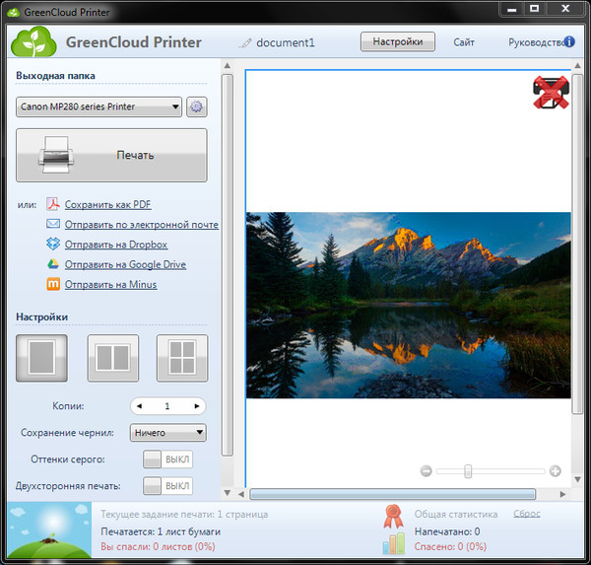Click zoom out minus icon
The image size is (591, 565).
pyautogui.click(x=427, y=471)
